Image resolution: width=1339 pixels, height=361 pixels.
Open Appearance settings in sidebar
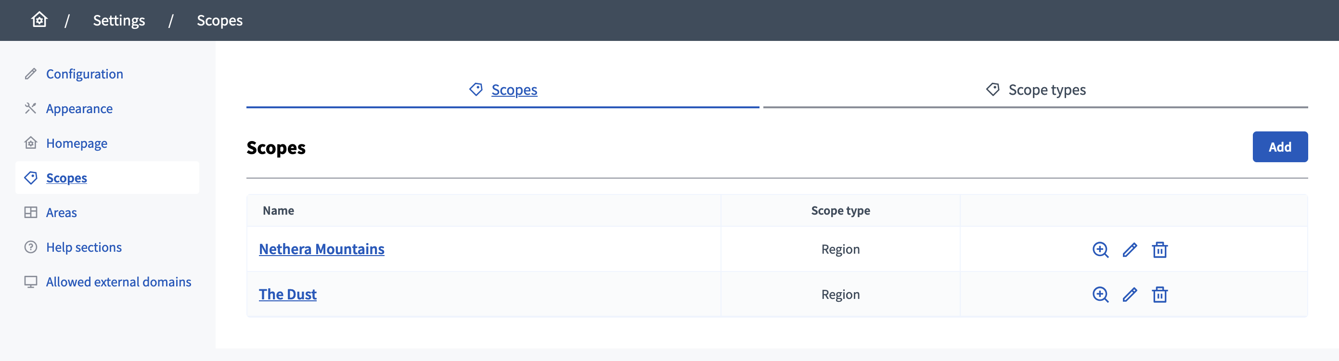(x=79, y=109)
